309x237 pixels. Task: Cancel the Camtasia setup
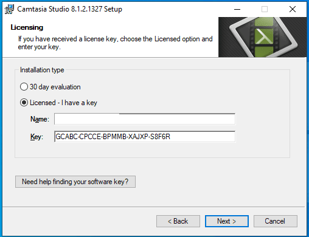click(276, 221)
